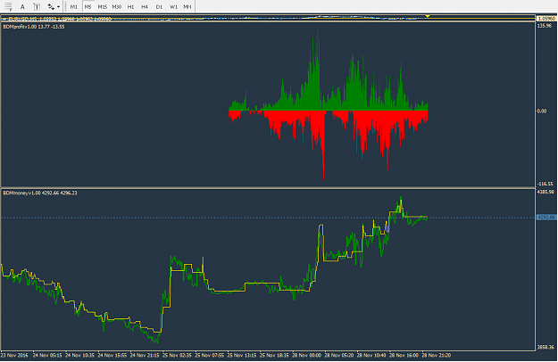Switch chart to M1 timeframe

pos(74,6)
